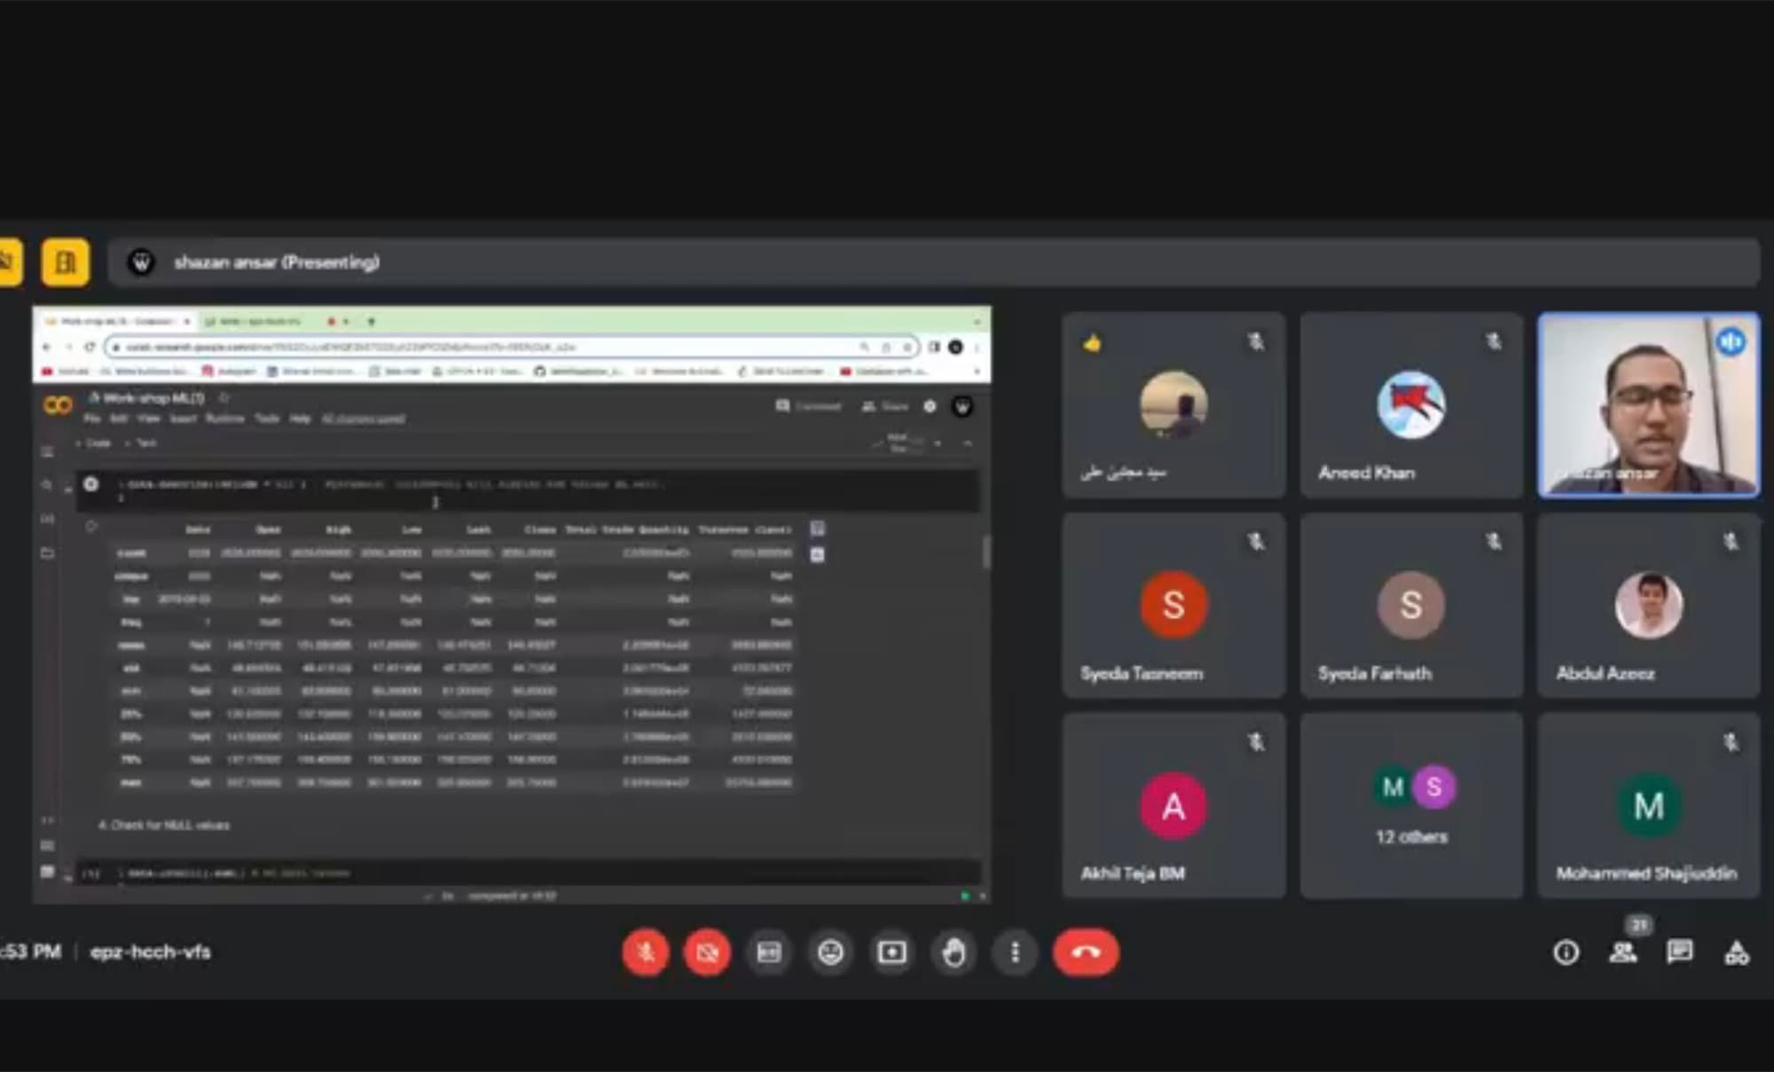Viewport: 1774px width, 1072px height.
Task: Select Syeda Tasneem's participant tile avatar
Action: click(x=1174, y=605)
